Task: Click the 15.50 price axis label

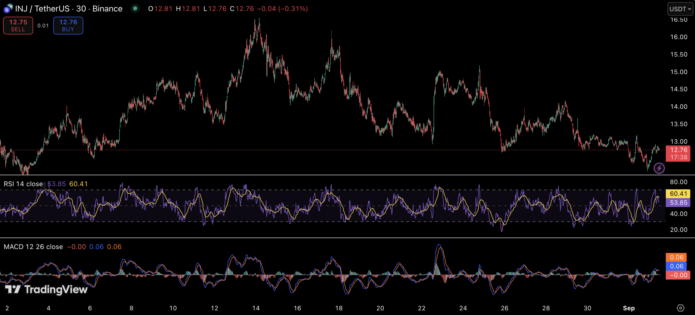Action: click(679, 54)
